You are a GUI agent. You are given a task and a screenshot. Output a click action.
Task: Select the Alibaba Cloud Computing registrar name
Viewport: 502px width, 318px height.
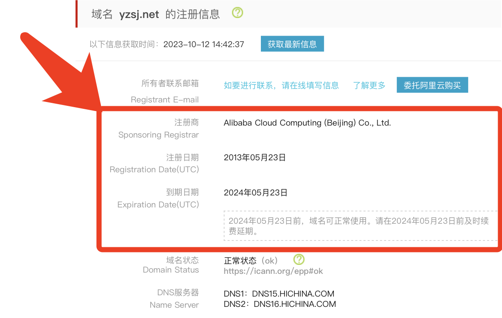coord(307,123)
